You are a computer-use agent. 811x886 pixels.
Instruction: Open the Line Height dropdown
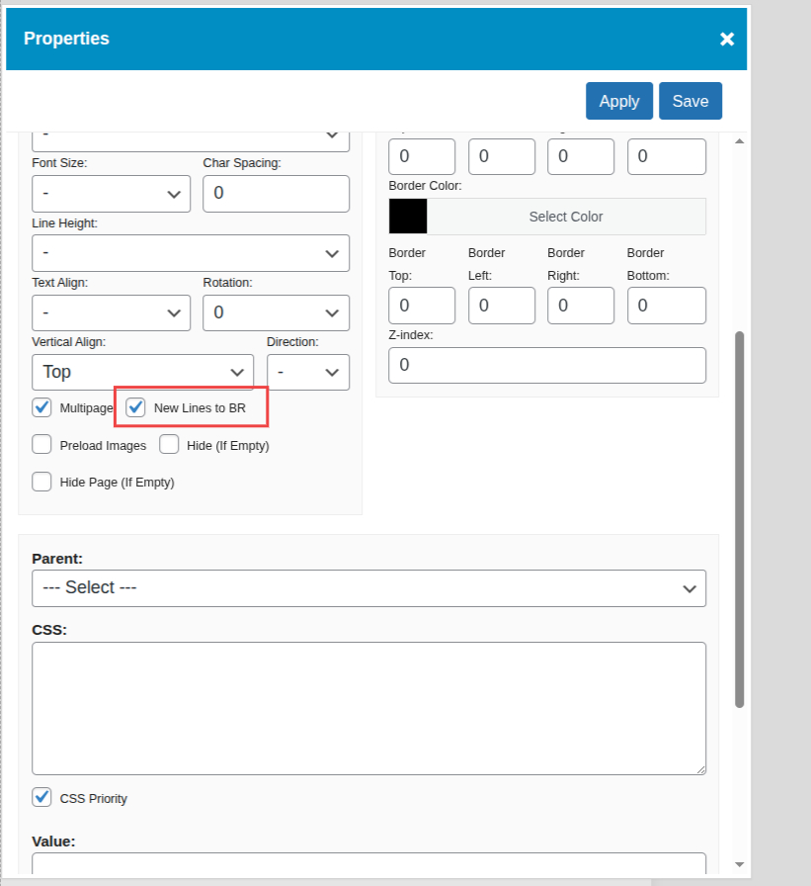(191, 253)
